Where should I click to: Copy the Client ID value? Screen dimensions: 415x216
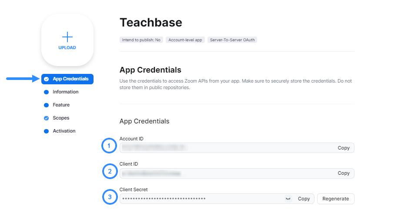pyautogui.click(x=344, y=173)
